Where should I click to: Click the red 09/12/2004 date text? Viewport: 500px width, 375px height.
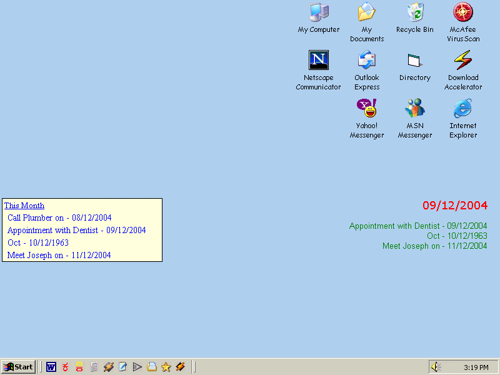[x=454, y=206]
